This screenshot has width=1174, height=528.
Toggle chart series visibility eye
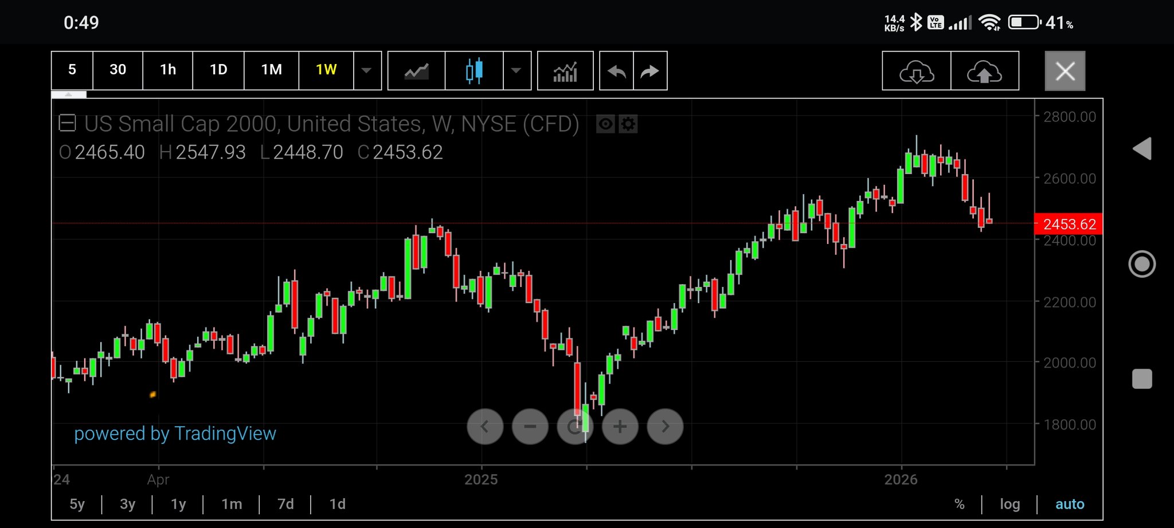coord(605,124)
